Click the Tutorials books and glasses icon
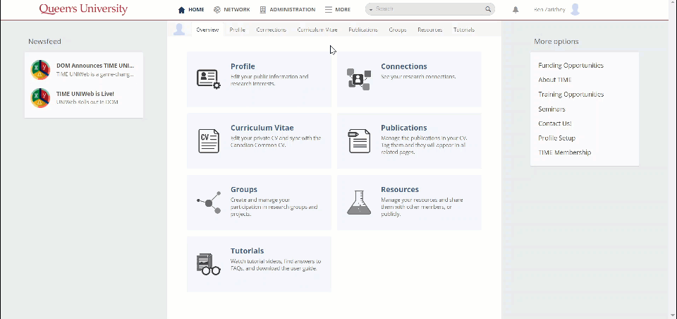Screen dimensions: 677x319 click(208, 264)
